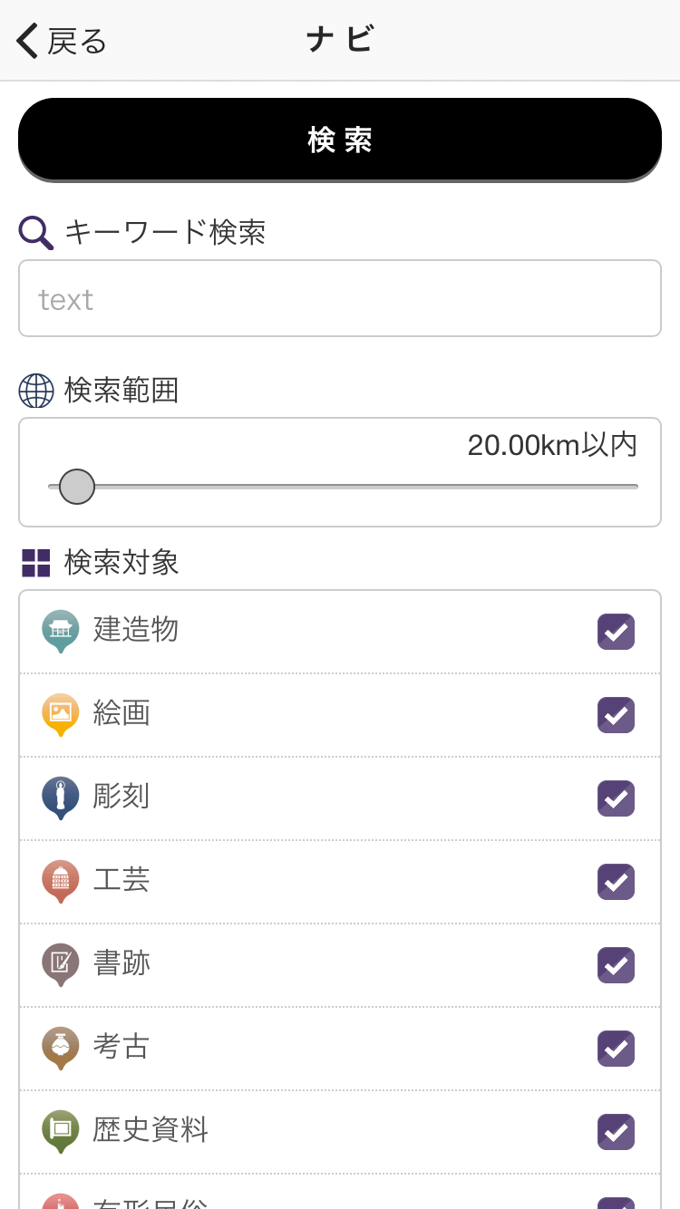The height and width of the screenshot is (1209, 680).
Task: Tap the 歴史資料 historical materials pin icon
Action: point(61,1131)
